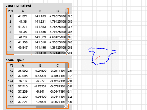Click cell -6.43301 in row 173
Image resolution: width=147 pixels, height=110 pixels.
click(40, 76)
